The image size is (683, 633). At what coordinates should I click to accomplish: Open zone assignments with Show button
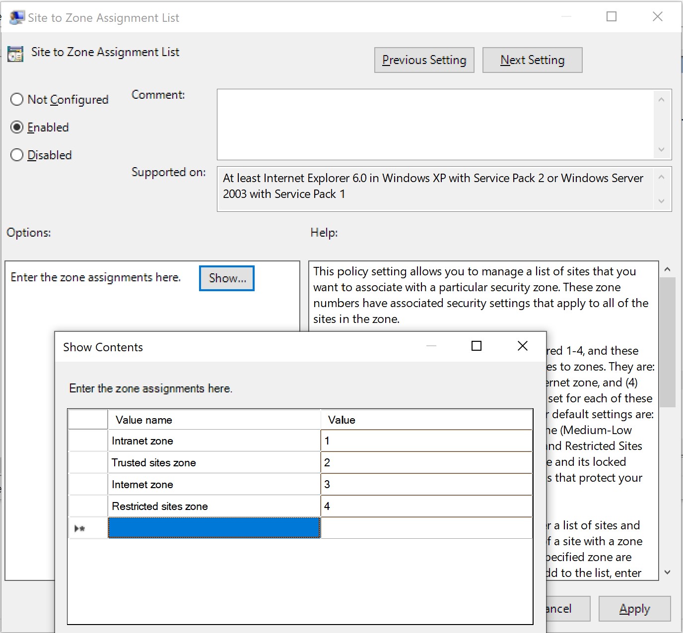[x=227, y=278]
